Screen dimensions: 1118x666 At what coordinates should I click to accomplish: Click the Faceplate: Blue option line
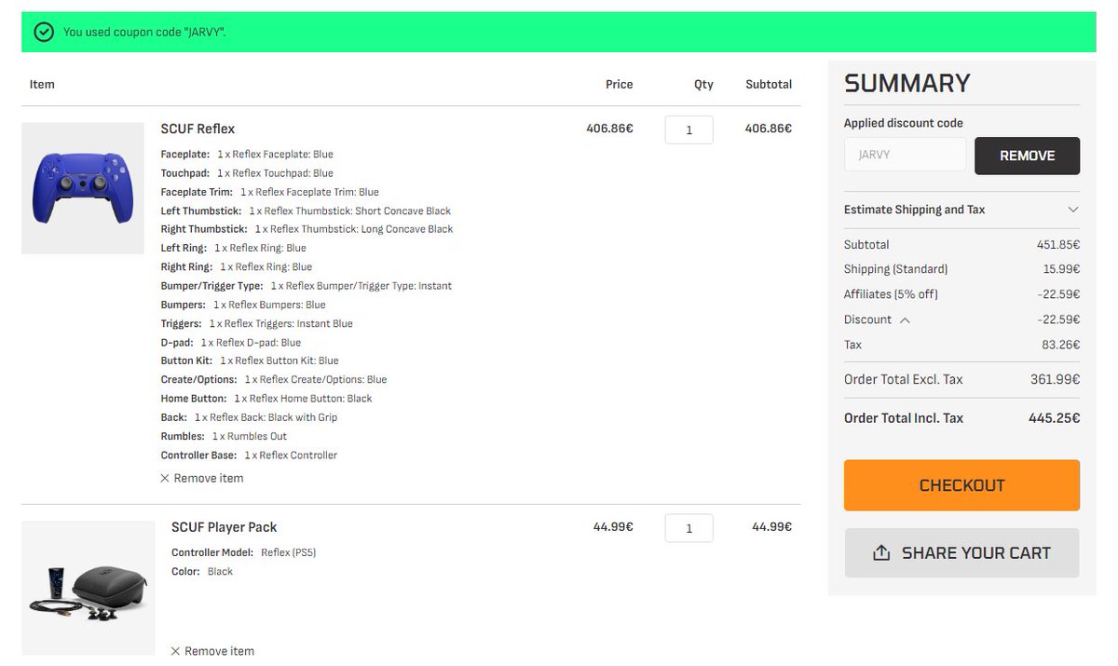click(247, 155)
